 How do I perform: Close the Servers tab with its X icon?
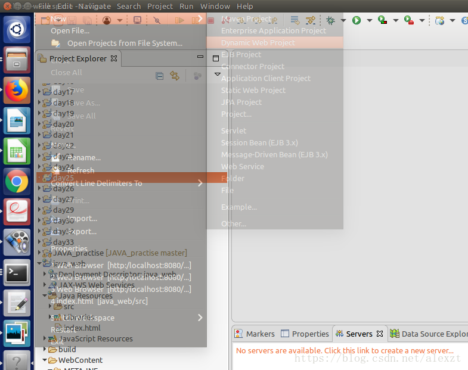point(380,334)
